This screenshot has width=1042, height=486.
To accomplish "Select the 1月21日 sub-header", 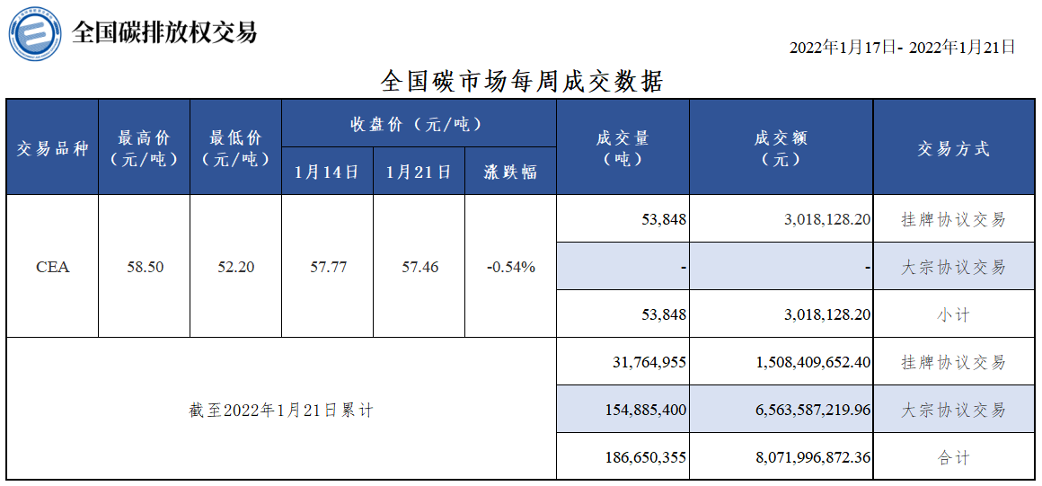I will click(x=419, y=172).
